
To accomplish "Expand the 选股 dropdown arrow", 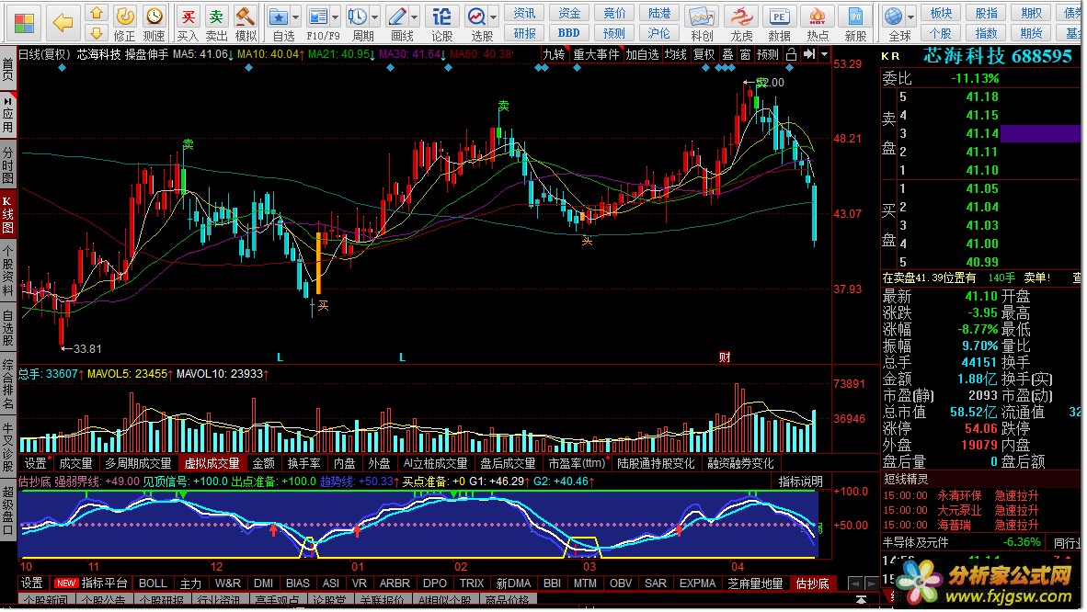I will pyautogui.click(x=494, y=17).
